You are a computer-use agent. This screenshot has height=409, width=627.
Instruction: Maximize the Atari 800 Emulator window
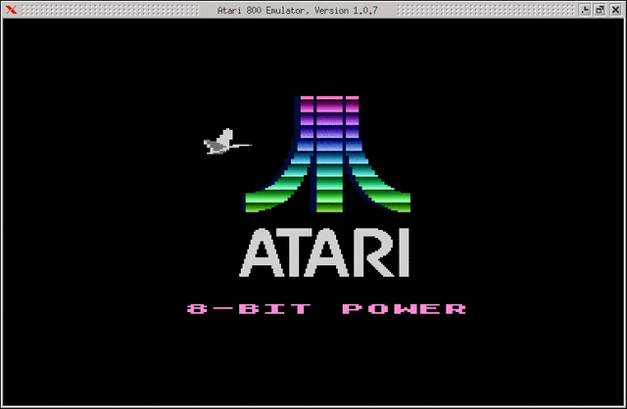600,10
